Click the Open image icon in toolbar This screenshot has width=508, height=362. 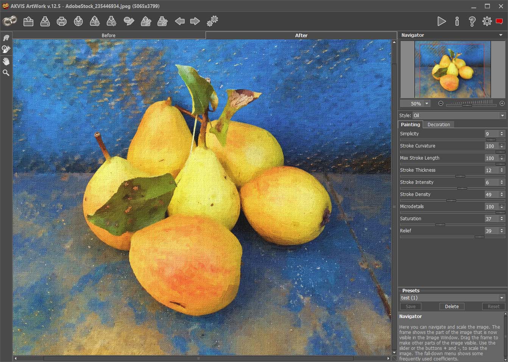28,21
